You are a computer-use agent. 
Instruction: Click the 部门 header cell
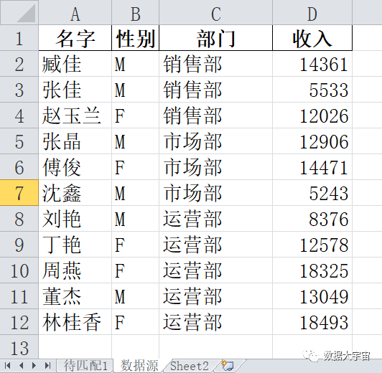[215, 38]
